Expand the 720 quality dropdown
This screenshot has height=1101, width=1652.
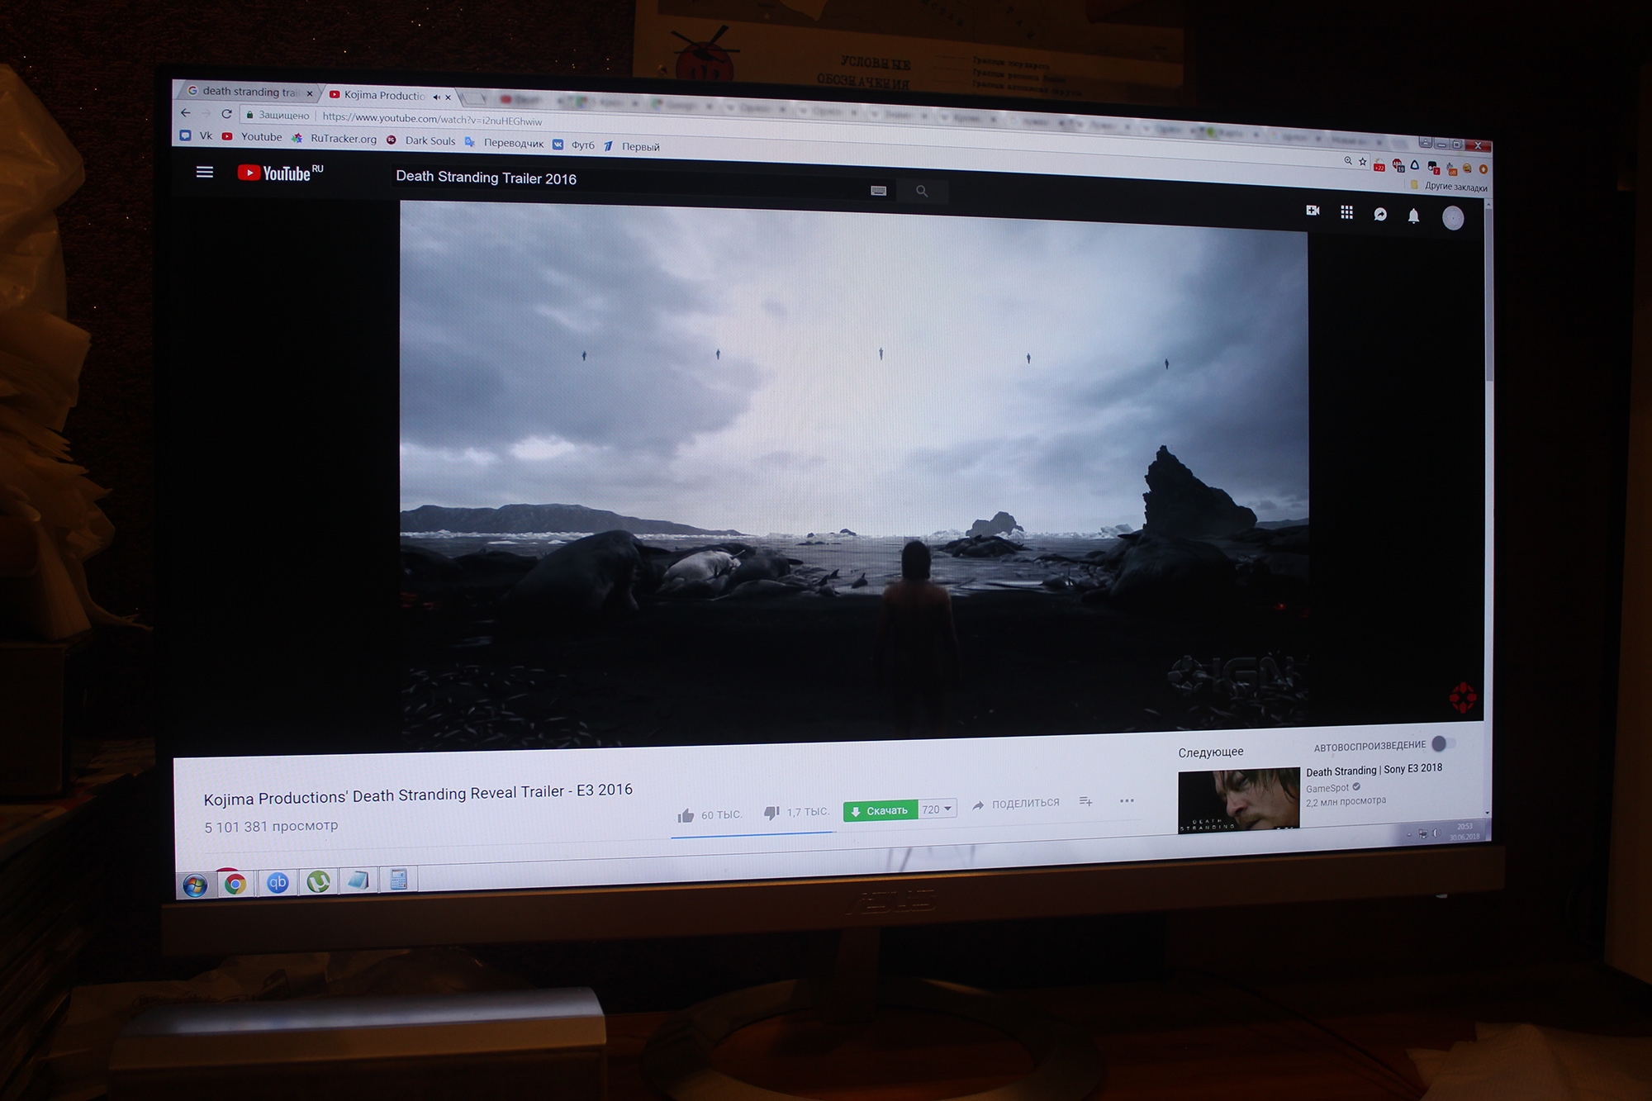coord(937,809)
